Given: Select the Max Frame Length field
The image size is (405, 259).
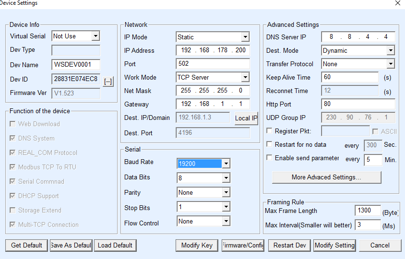Looking at the screenshot, I should click(368, 211).
